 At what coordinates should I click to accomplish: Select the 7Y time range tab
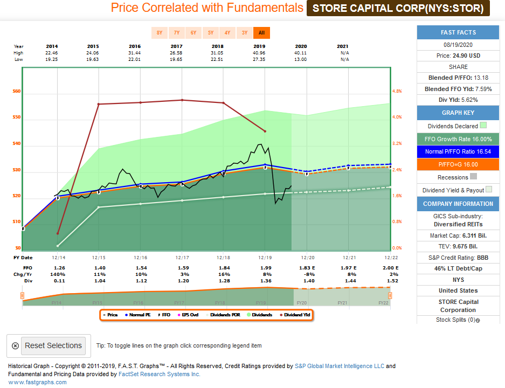click(176, 32)
